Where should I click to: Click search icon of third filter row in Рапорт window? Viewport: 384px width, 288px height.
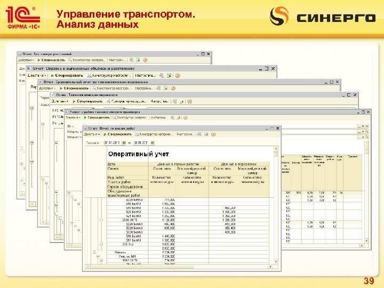click(366, 137)
